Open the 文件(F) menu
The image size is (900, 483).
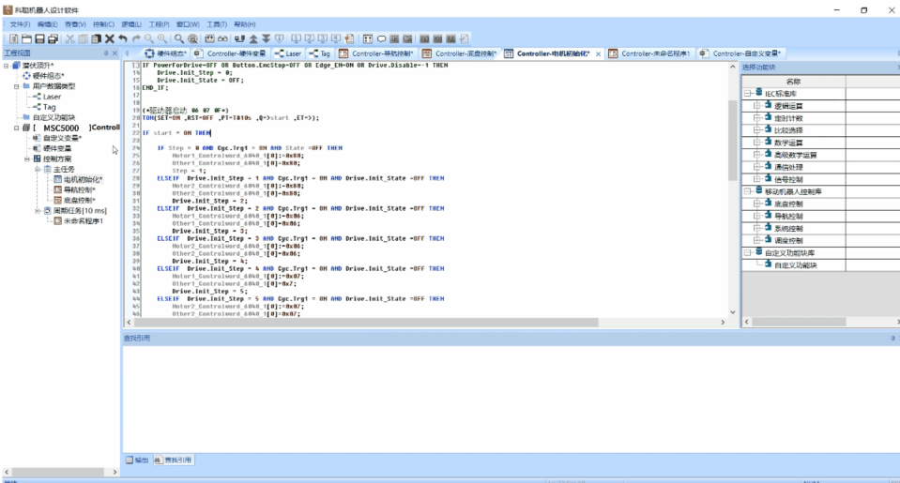[x=20, y=24]
